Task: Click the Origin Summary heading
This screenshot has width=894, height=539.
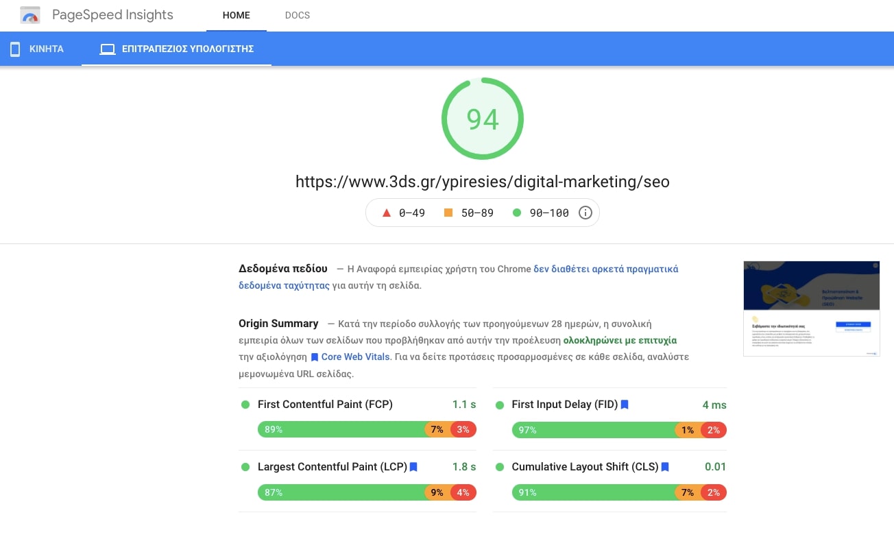Action: tap(278, 324)
